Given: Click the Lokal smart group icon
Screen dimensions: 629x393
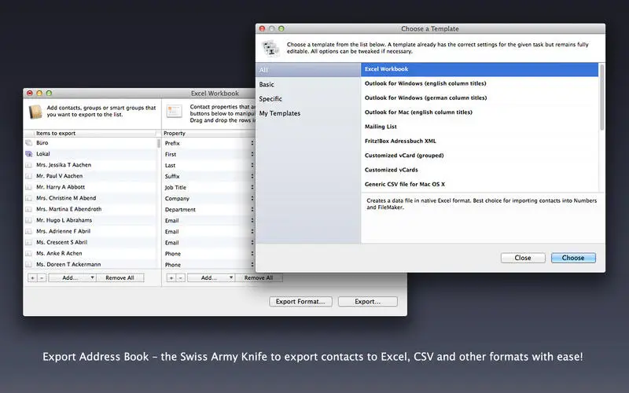Looking at the screenshot, I should click(x=28, y=153).
